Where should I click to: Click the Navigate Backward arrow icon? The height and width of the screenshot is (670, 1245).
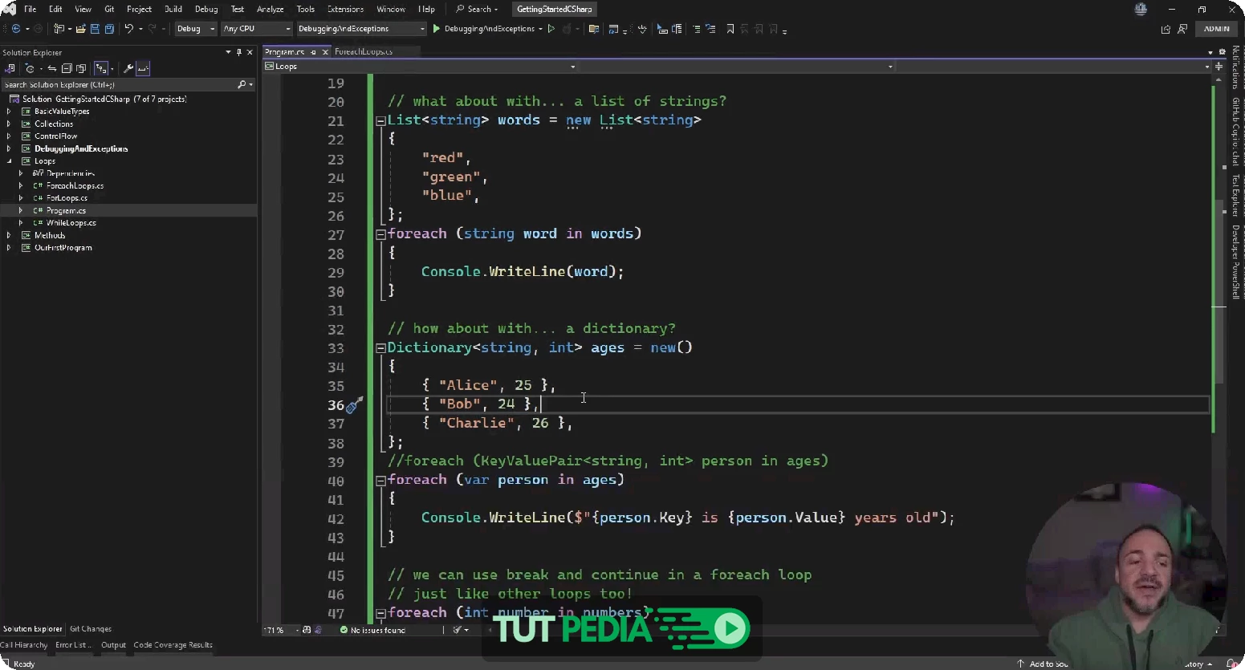coord(16,29)
